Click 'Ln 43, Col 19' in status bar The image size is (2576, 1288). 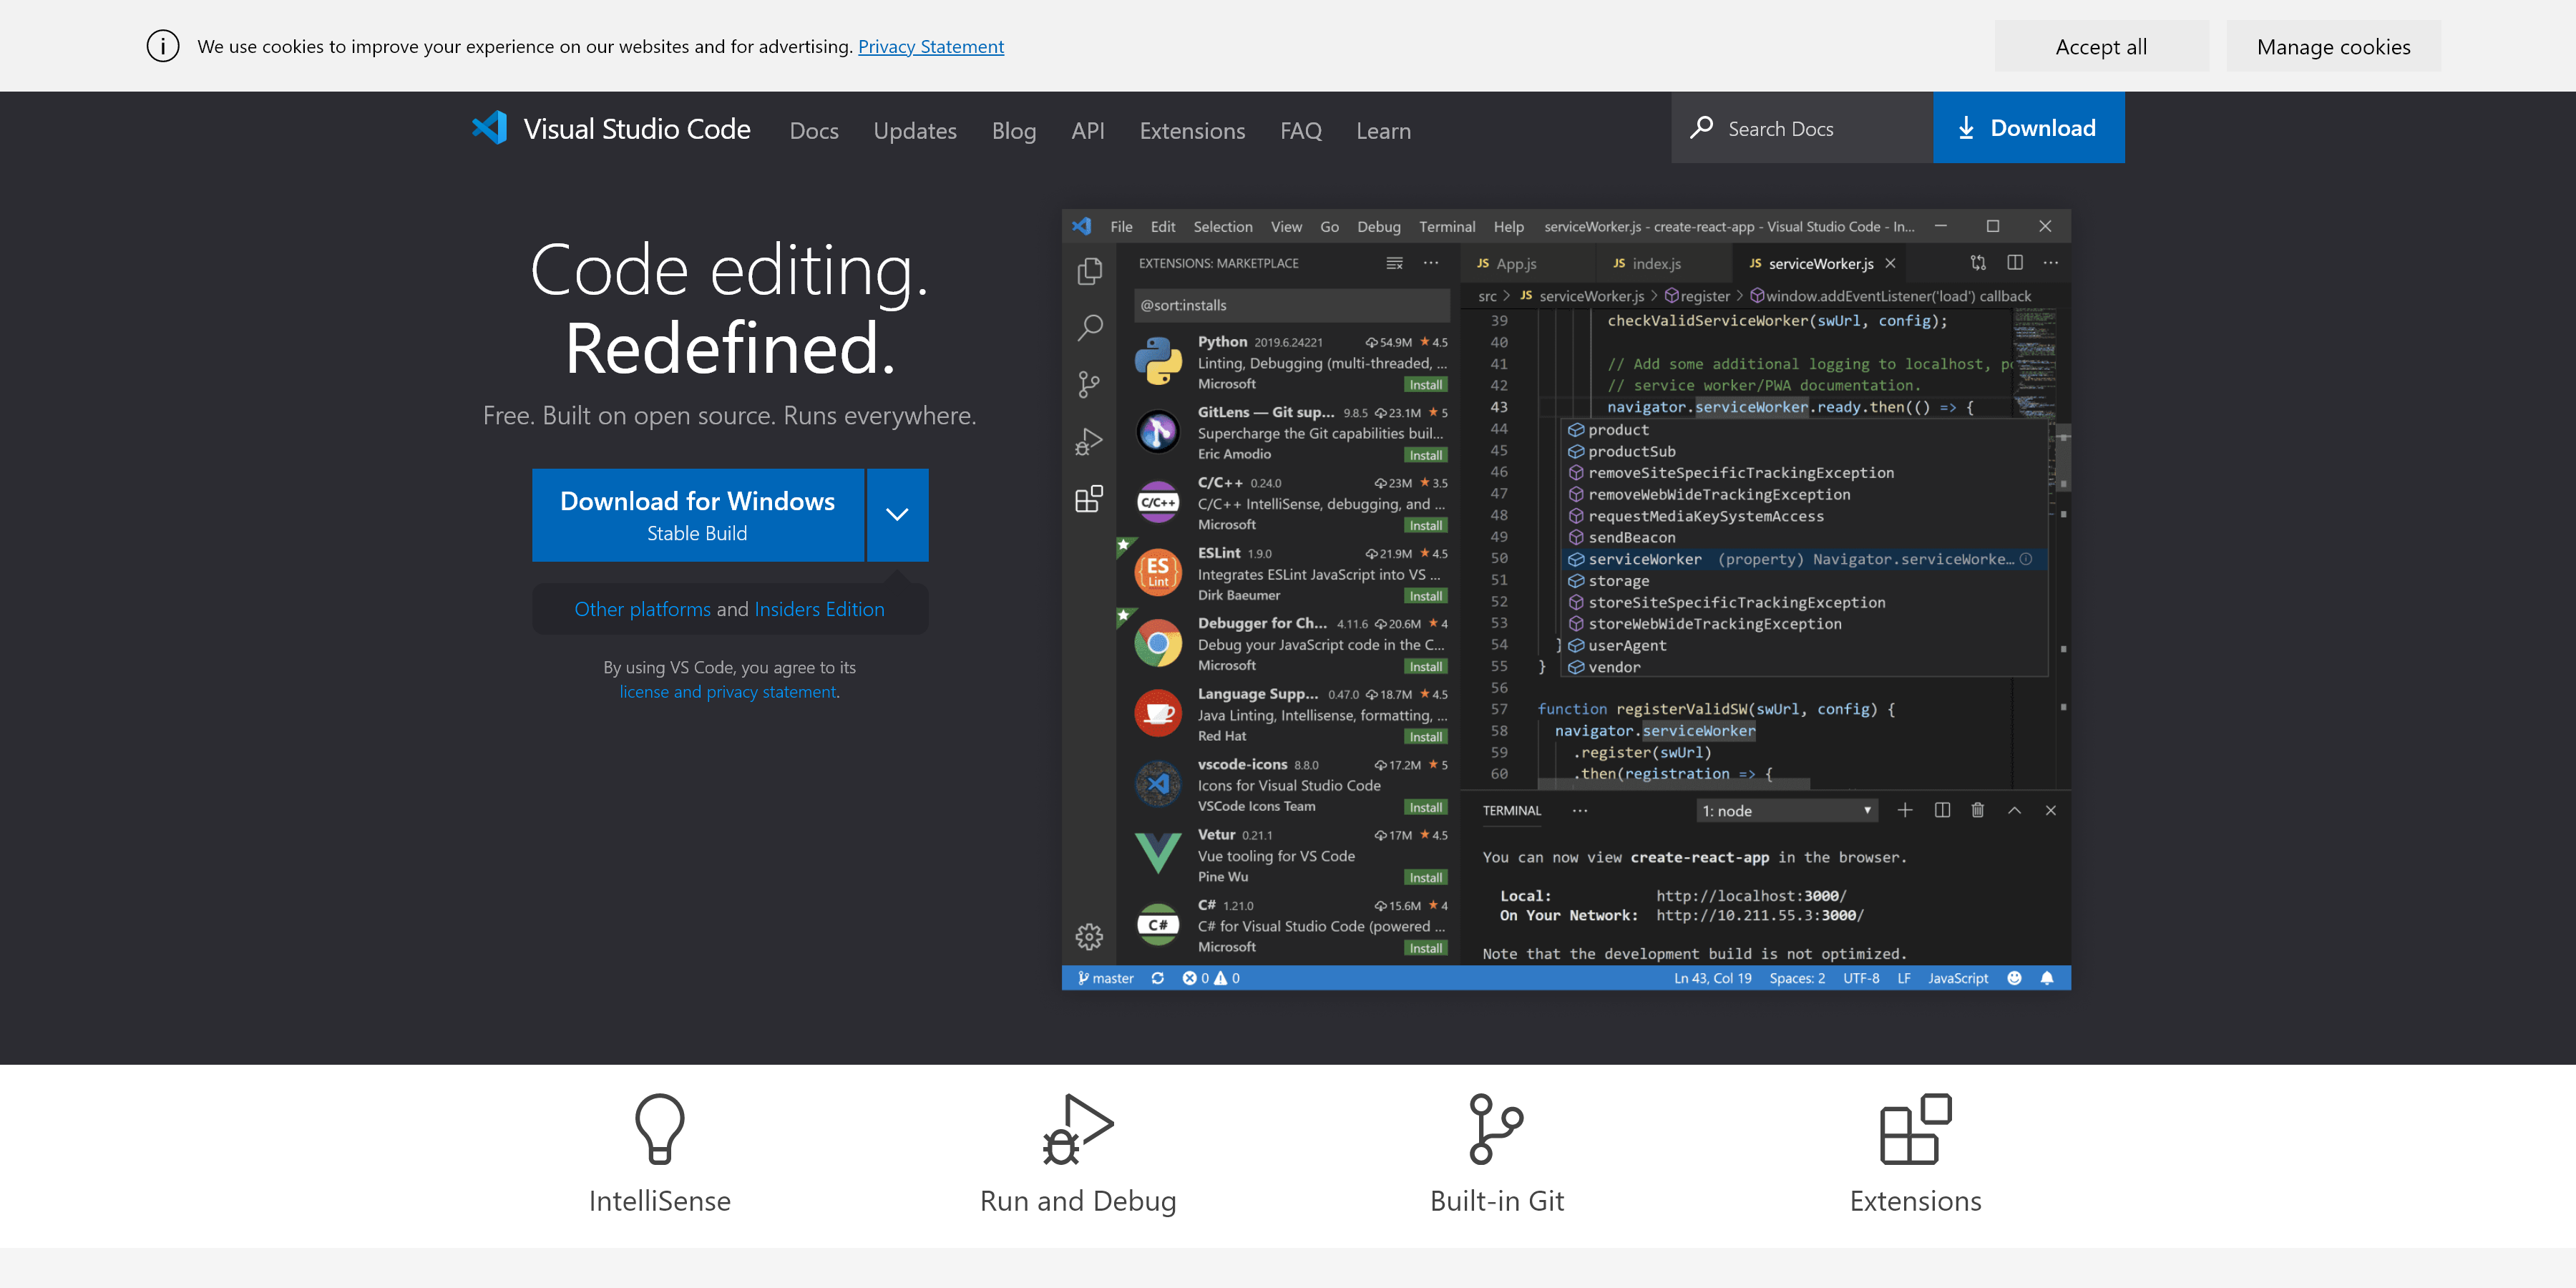click(1712, 978)
